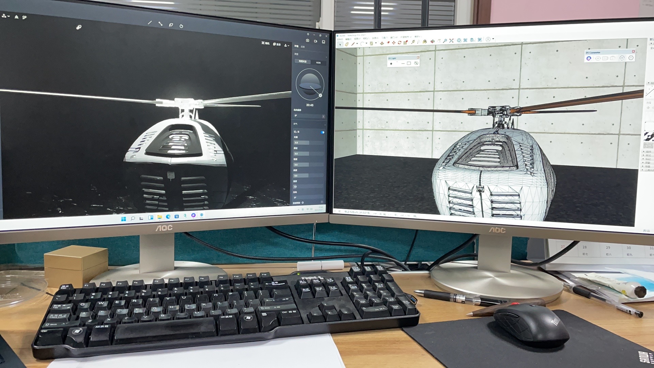Select the Zoom magnifier tool in SketchUp
The height and width of the screenshot is (368, 654).
click(445, 41)
